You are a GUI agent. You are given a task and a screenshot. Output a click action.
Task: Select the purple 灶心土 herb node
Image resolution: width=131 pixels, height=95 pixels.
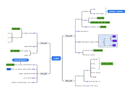point(88,86)
